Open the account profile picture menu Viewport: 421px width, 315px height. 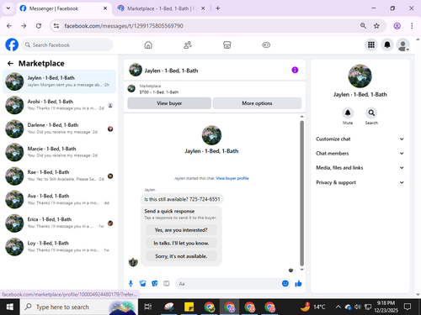(403, 45)
